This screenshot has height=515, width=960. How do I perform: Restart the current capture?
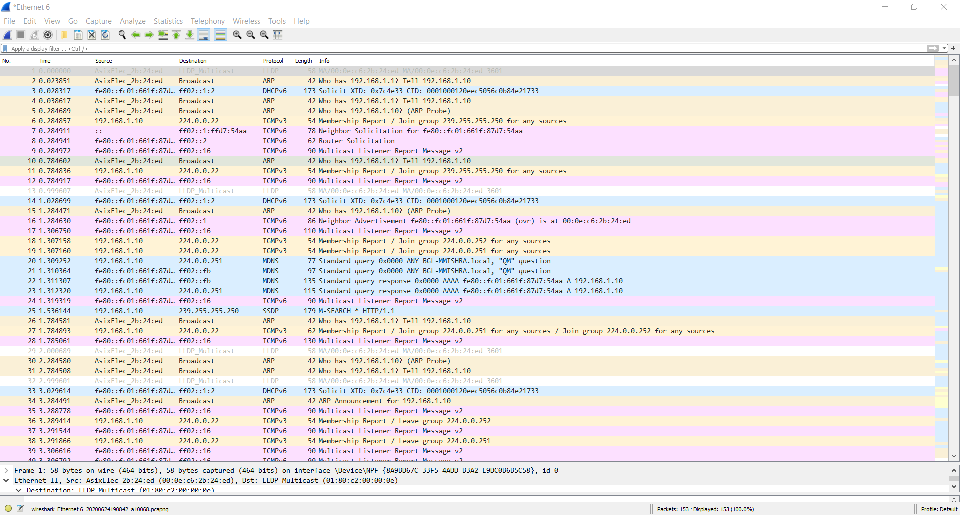tap(34, 35)
